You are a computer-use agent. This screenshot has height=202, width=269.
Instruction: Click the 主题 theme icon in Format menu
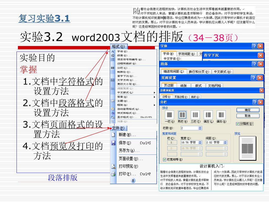tap(113, 101)
